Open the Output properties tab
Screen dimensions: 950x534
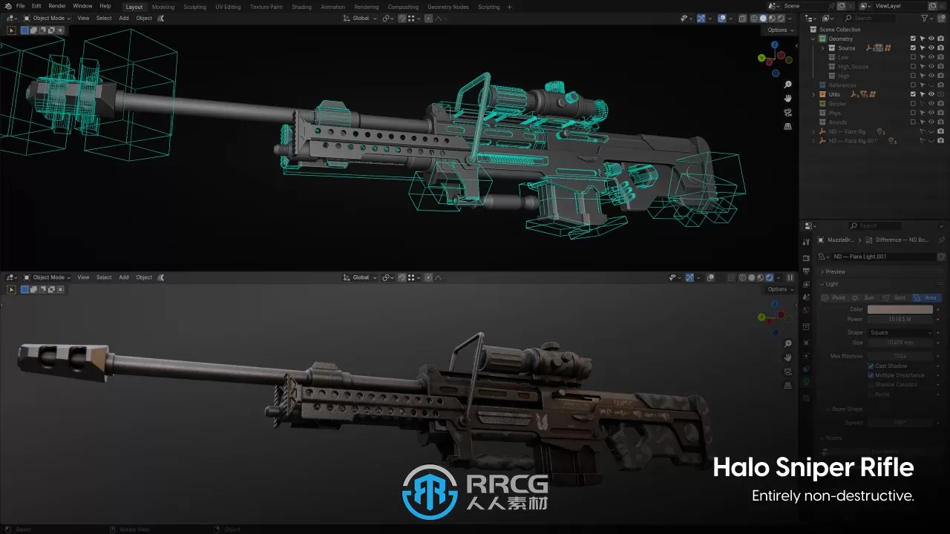806,271
